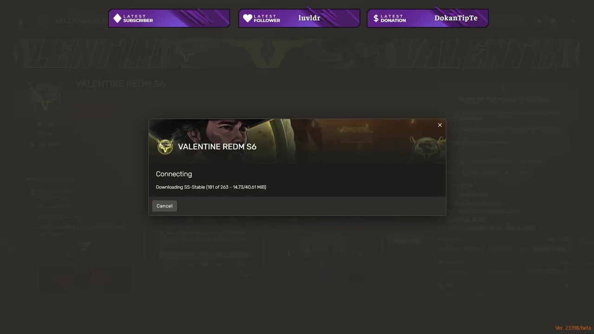Close the connecting dialog with X

tap(440, 125)
